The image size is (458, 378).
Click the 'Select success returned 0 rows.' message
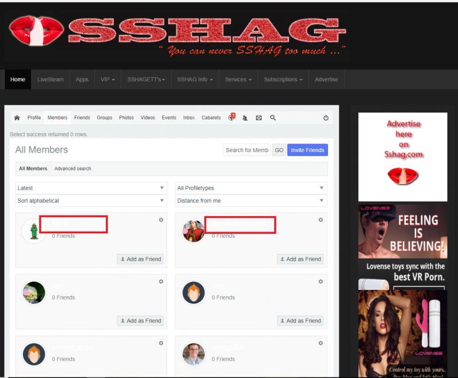[x=49, y=134]
